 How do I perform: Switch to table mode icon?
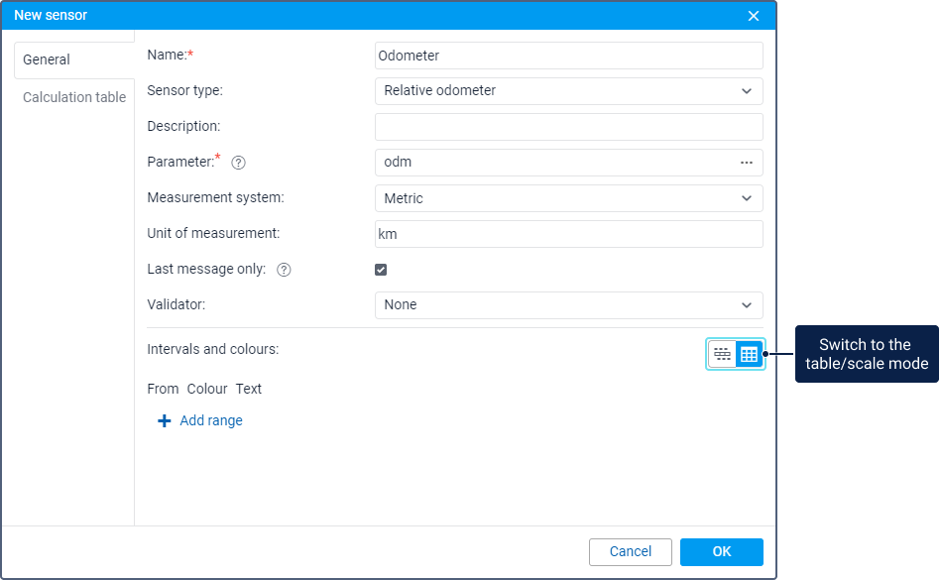(x=749, y=354)
